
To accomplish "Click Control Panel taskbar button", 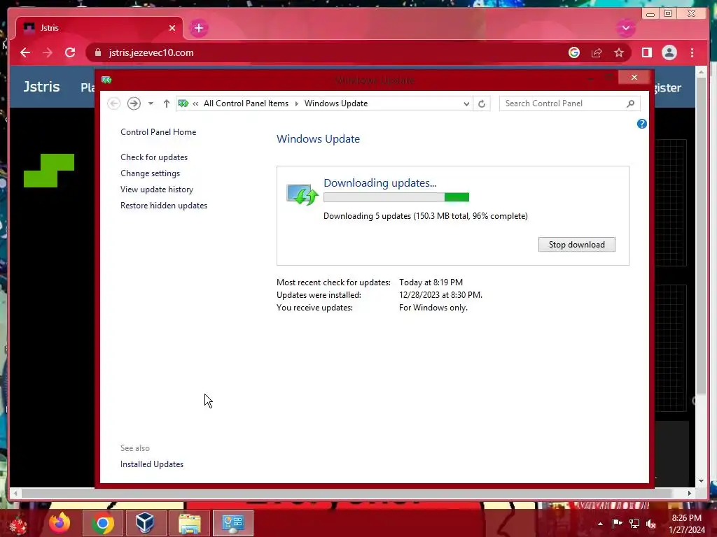I will click(233, 523).
